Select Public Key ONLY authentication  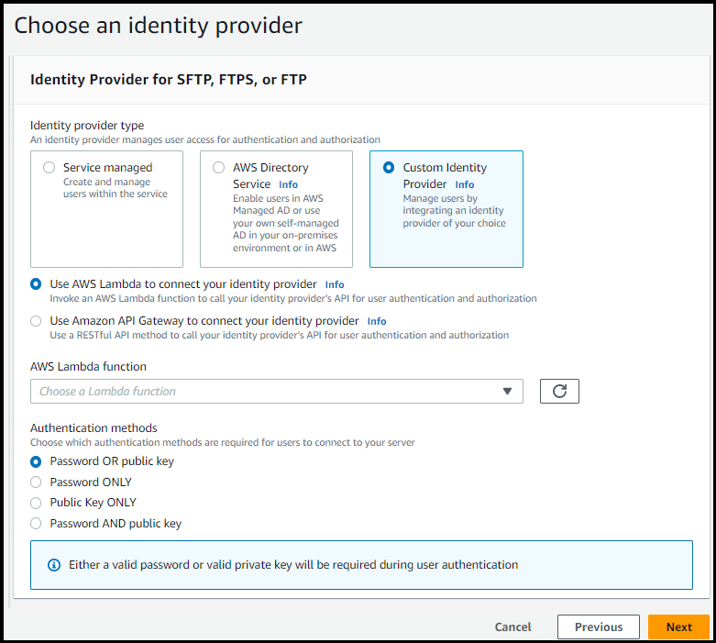(36, 503)
